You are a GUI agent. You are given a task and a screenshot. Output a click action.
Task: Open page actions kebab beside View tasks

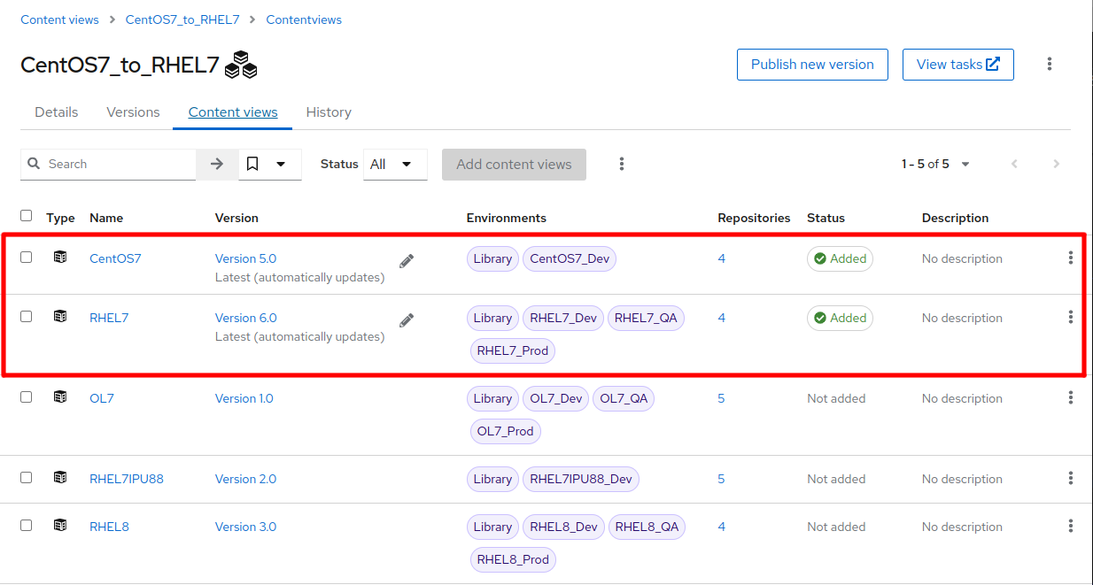pos(1050,64)
